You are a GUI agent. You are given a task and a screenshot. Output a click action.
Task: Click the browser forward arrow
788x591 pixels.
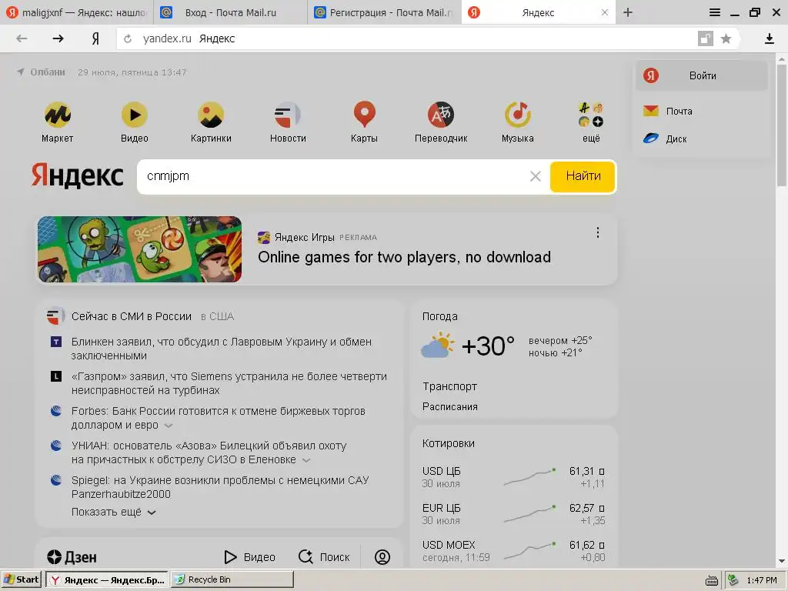pos(58,38)
